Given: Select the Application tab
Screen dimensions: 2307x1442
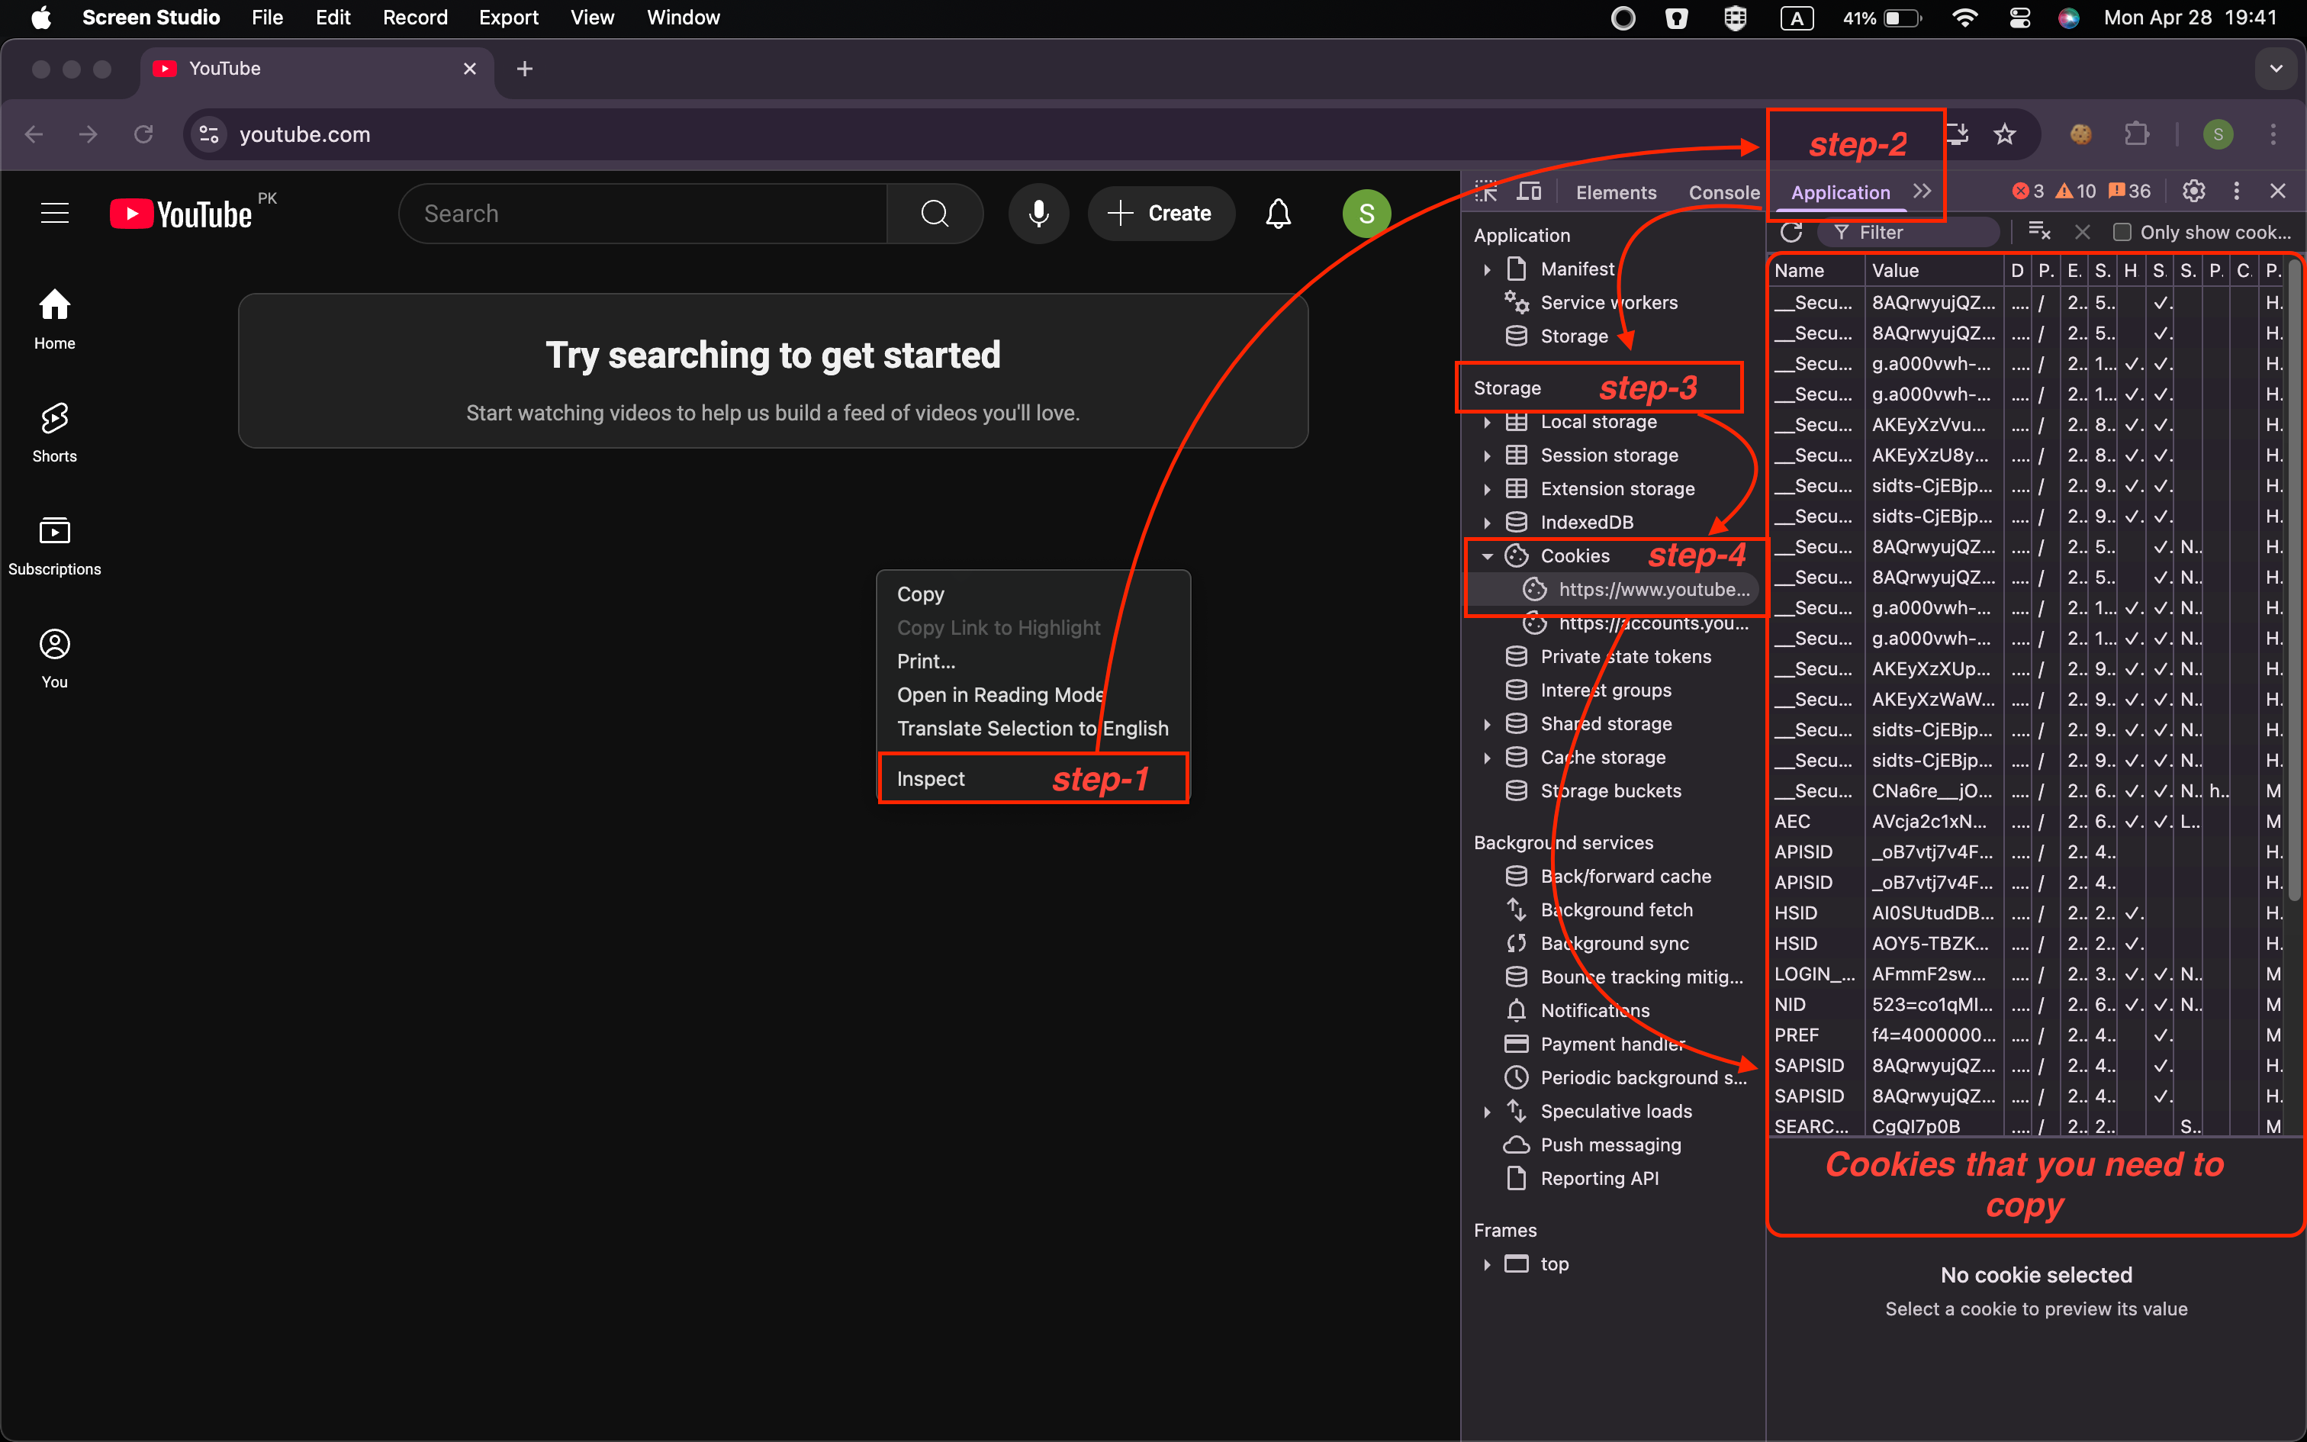Looking at the screenshot, I should coord(1840,192).
